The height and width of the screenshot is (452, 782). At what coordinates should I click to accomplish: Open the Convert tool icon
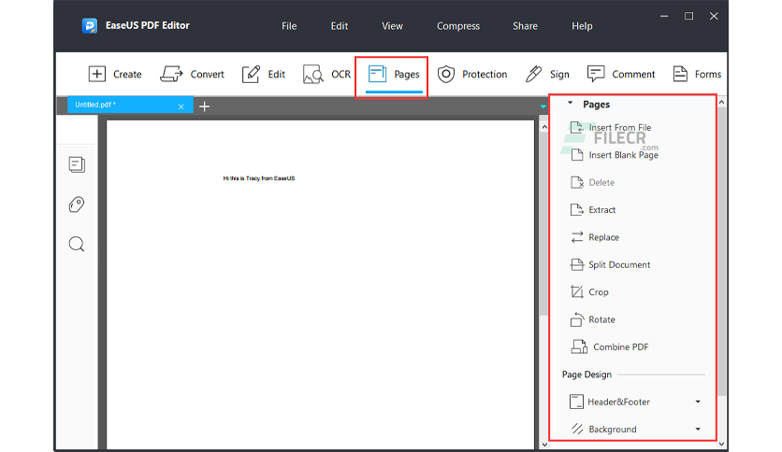coord(171,74)
